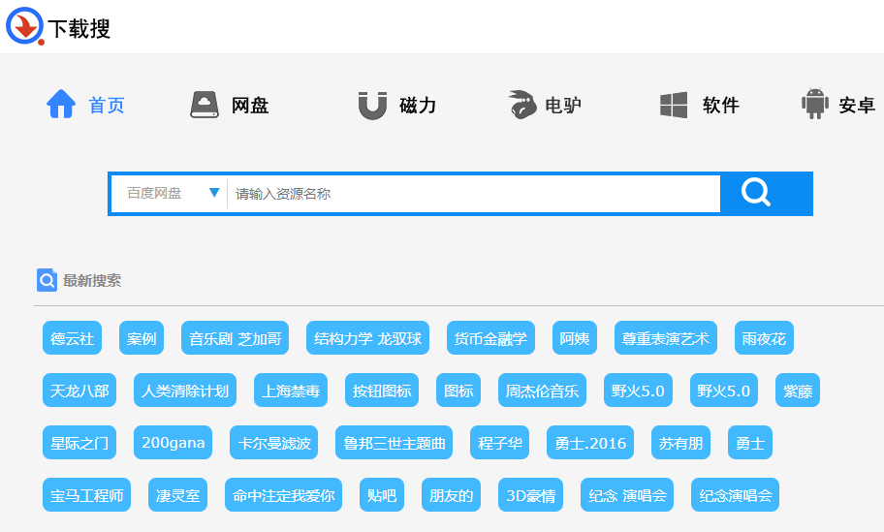Click the 软件 Windows logo icon

point(674,105)
